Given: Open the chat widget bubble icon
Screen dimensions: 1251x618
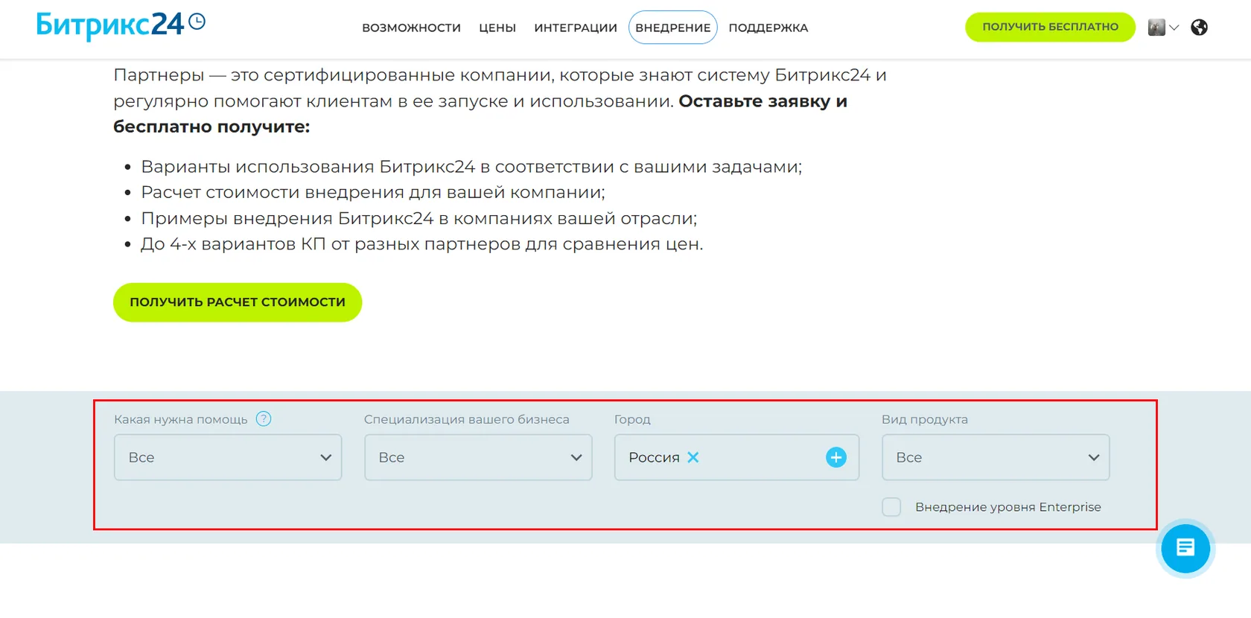Looking at the screenshot, I should 1185,549.
